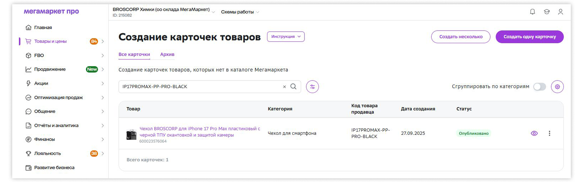Expand the Товары и цены chevron
Screen dimensions: 583x182
(x=102, y=41)
